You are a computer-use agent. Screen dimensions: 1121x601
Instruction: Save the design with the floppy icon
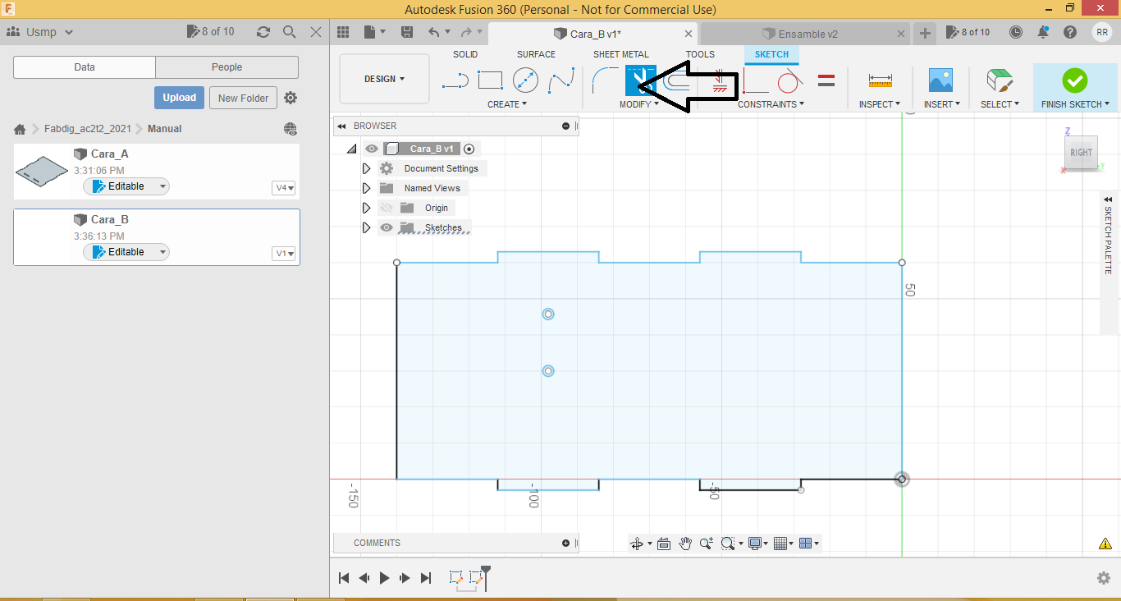(x=407, y=32)
